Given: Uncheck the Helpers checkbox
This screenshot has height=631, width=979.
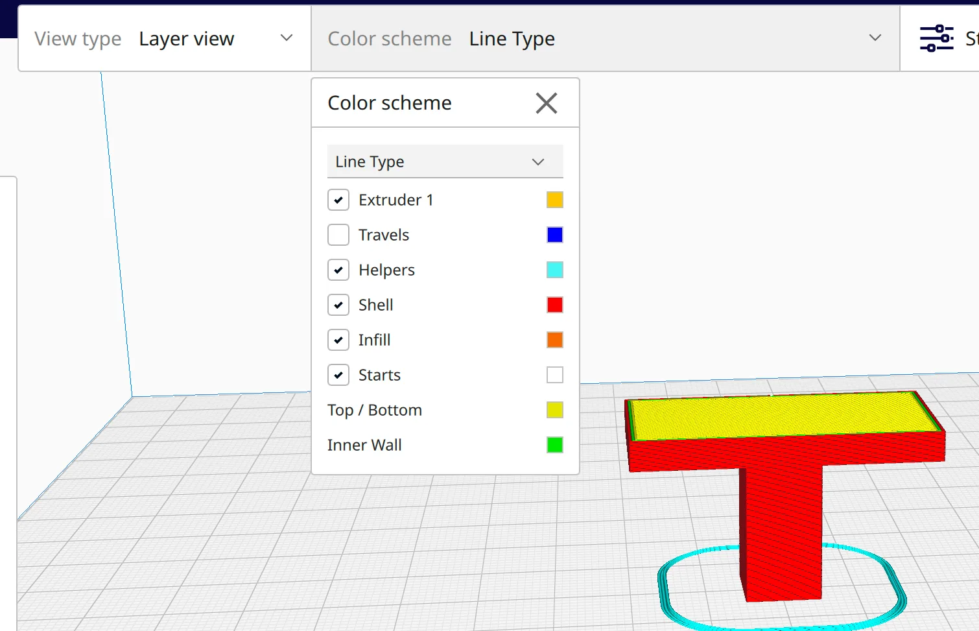Looking at the screenshot, I should (x=338, y=270).
